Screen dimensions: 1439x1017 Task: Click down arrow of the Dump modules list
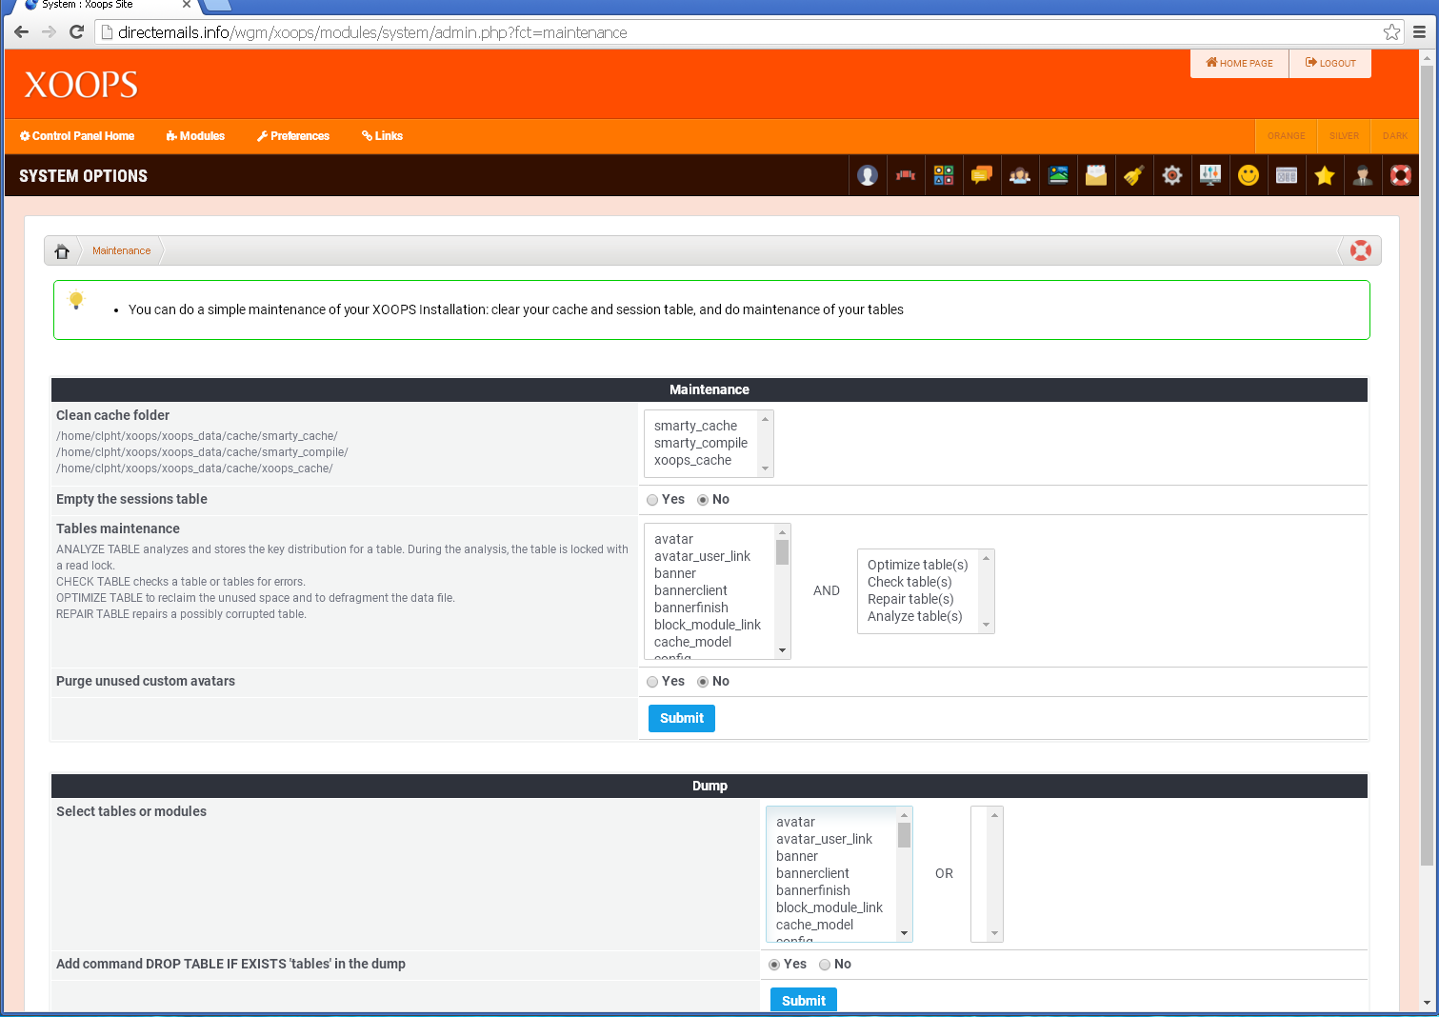(994, 933)
